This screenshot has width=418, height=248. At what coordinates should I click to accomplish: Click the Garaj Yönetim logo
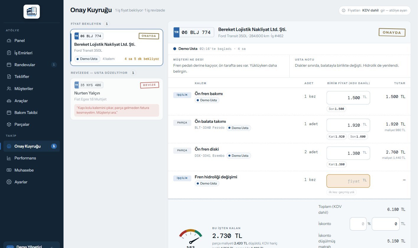[x=32, y=12]
